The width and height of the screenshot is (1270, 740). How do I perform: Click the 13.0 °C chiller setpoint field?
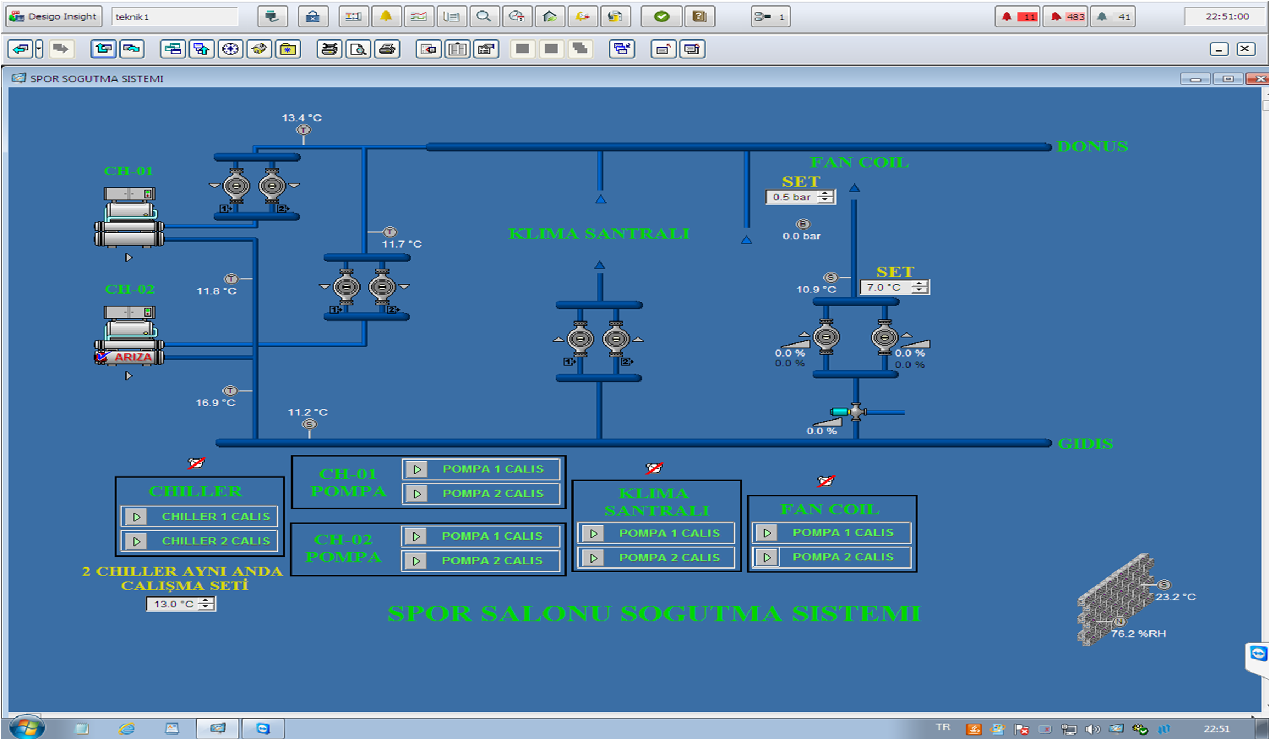point(172,604)
